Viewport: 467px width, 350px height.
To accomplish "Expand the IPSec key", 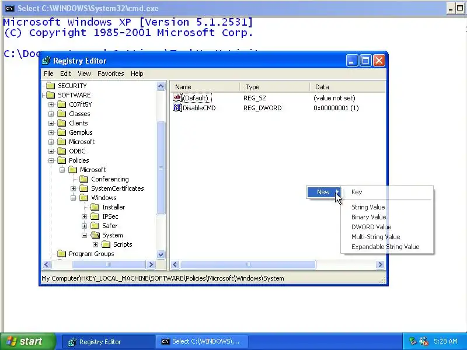I will tap(84, 216).
